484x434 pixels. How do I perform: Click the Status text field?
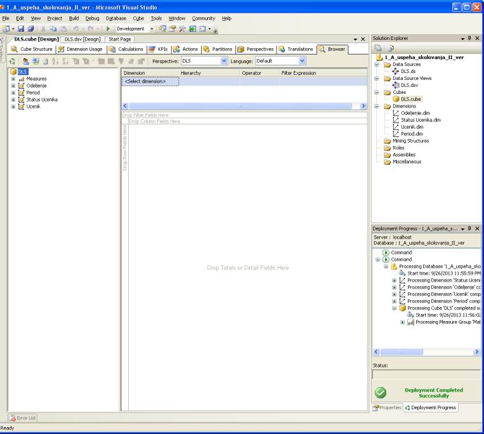tap(426, 374)
